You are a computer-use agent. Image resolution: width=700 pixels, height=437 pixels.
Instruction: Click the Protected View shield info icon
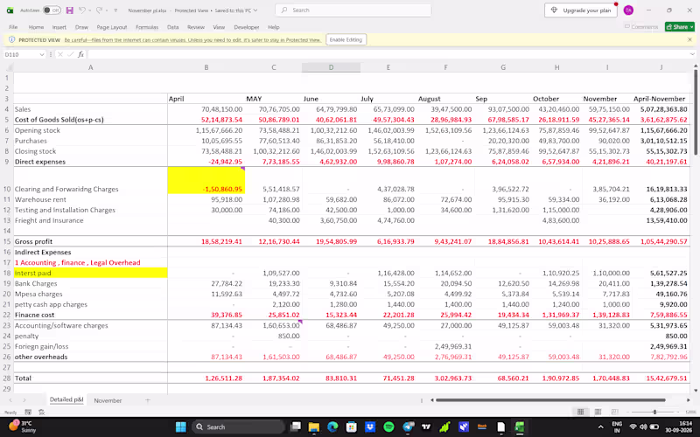[x=11, y=39]
